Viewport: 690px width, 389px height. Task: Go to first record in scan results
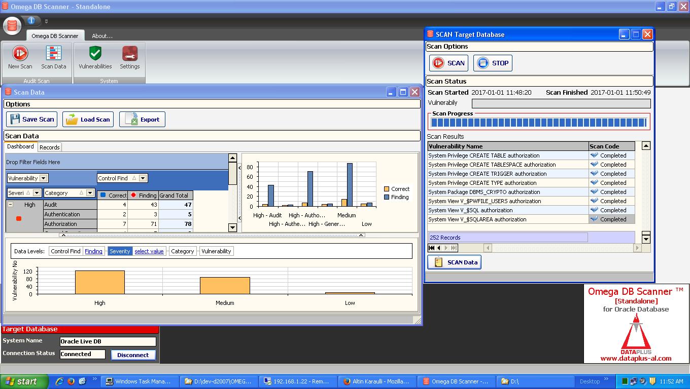[x=431, y=248]
